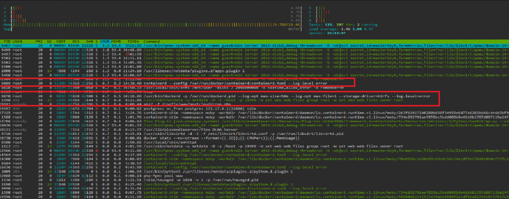Select qemu process row PID 5497
Image resolution: width=509 pixels, height=199 pixels.
(254, 54)
